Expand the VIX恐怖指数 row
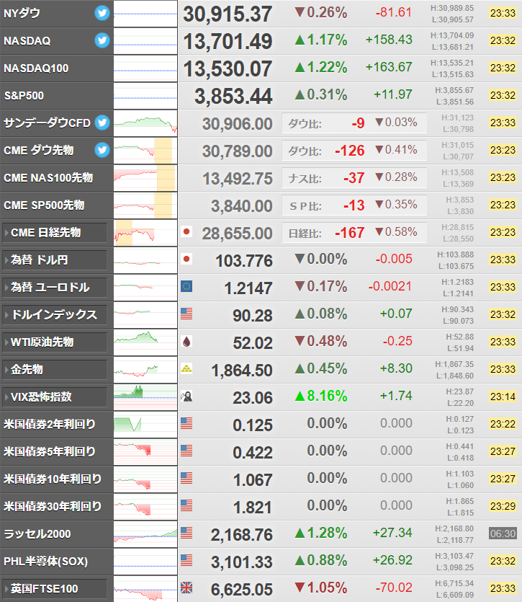 click(x=55, y=397)
